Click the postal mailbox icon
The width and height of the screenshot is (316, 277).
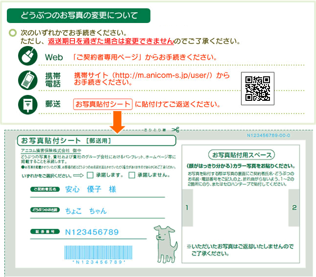coord(28,105)
